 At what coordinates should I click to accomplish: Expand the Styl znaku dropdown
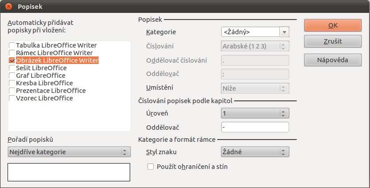point(255,152)
